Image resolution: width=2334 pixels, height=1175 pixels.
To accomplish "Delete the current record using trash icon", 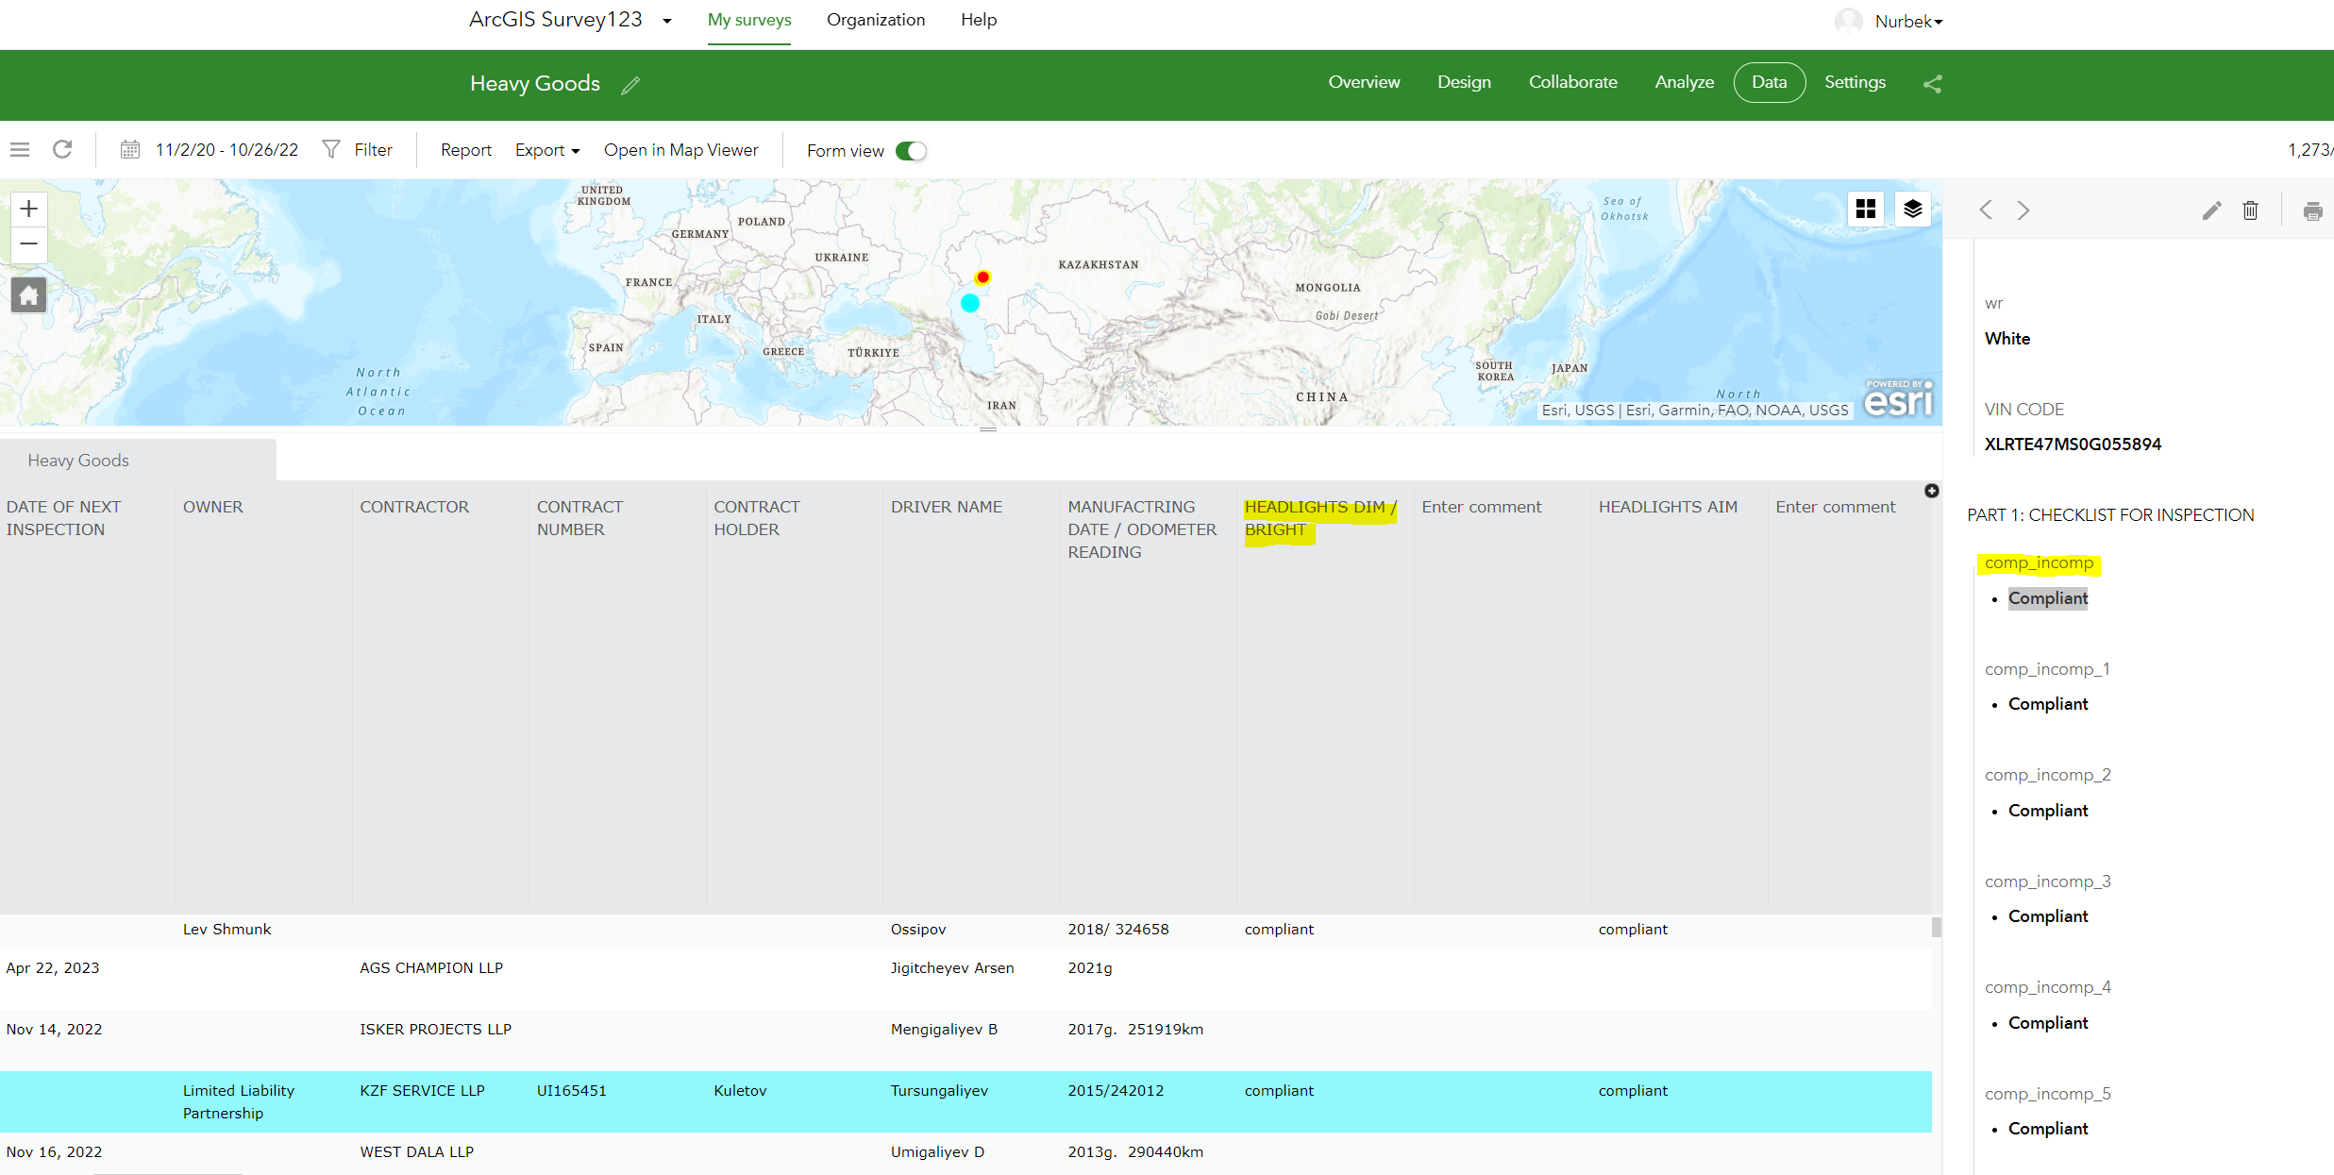I will click(x=2250, y=210).
